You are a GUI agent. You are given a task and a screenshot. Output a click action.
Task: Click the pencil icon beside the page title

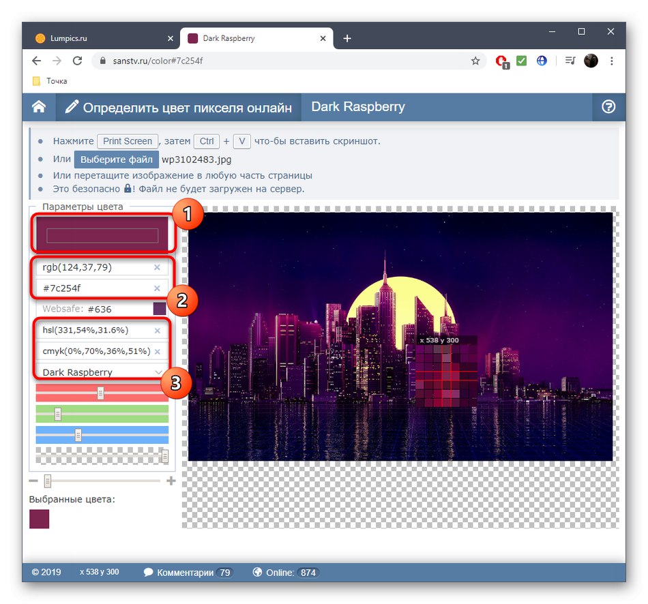(x=72, y=106)
